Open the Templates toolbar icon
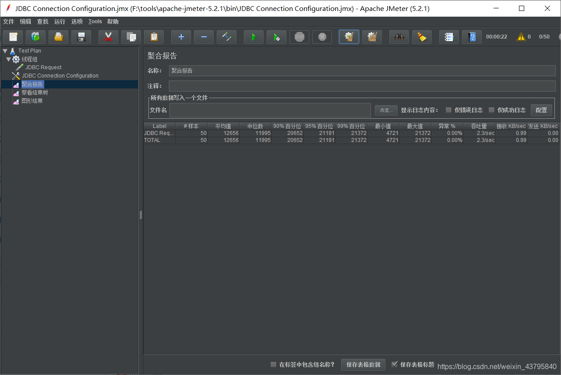 tap(35, 37)
